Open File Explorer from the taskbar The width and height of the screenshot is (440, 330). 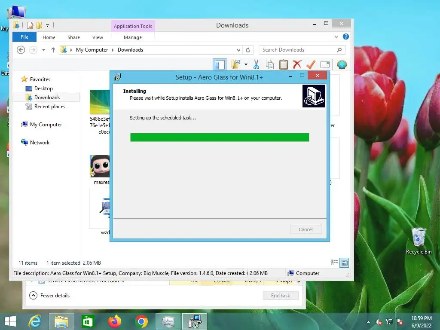(x=61, y=321)
